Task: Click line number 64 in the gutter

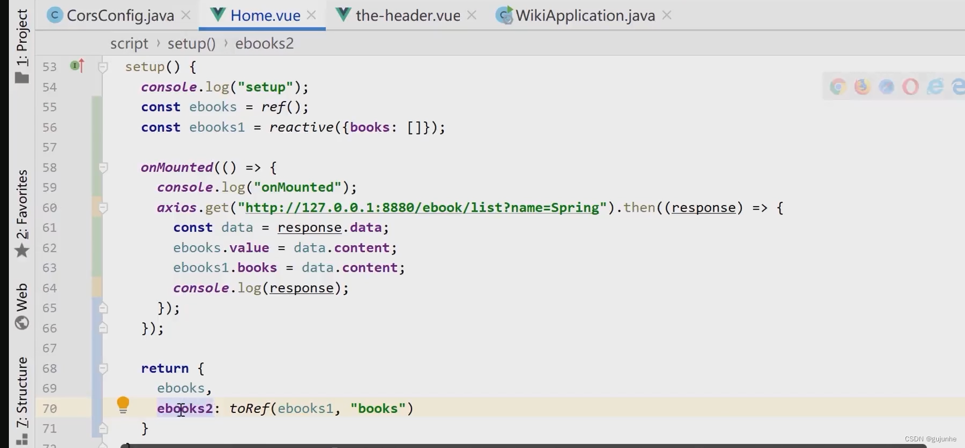Action: [x=50, y=288]
